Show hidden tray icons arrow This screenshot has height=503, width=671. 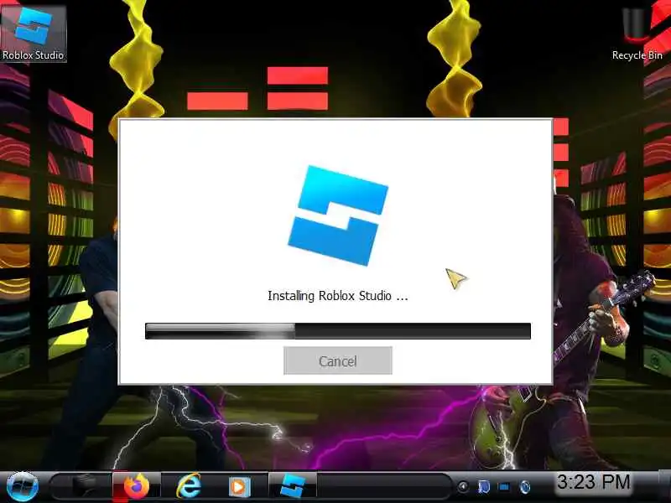coord(463,487)
